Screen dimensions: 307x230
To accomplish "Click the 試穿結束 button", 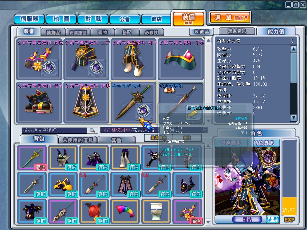I will (231, 143).
